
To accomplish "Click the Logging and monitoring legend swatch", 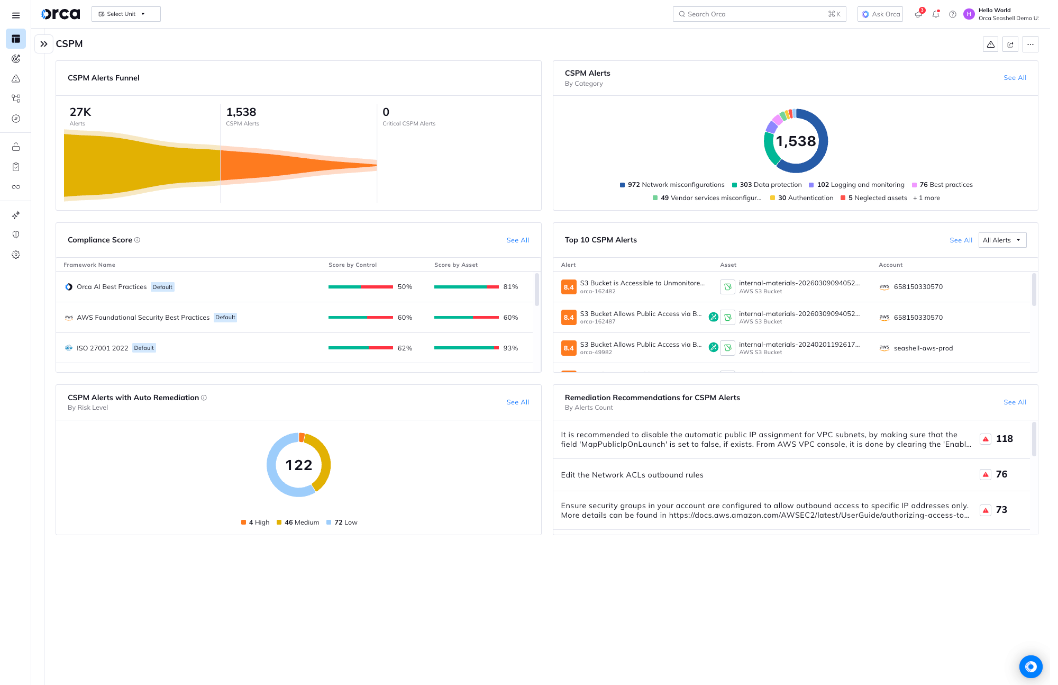I will [811, 185].
